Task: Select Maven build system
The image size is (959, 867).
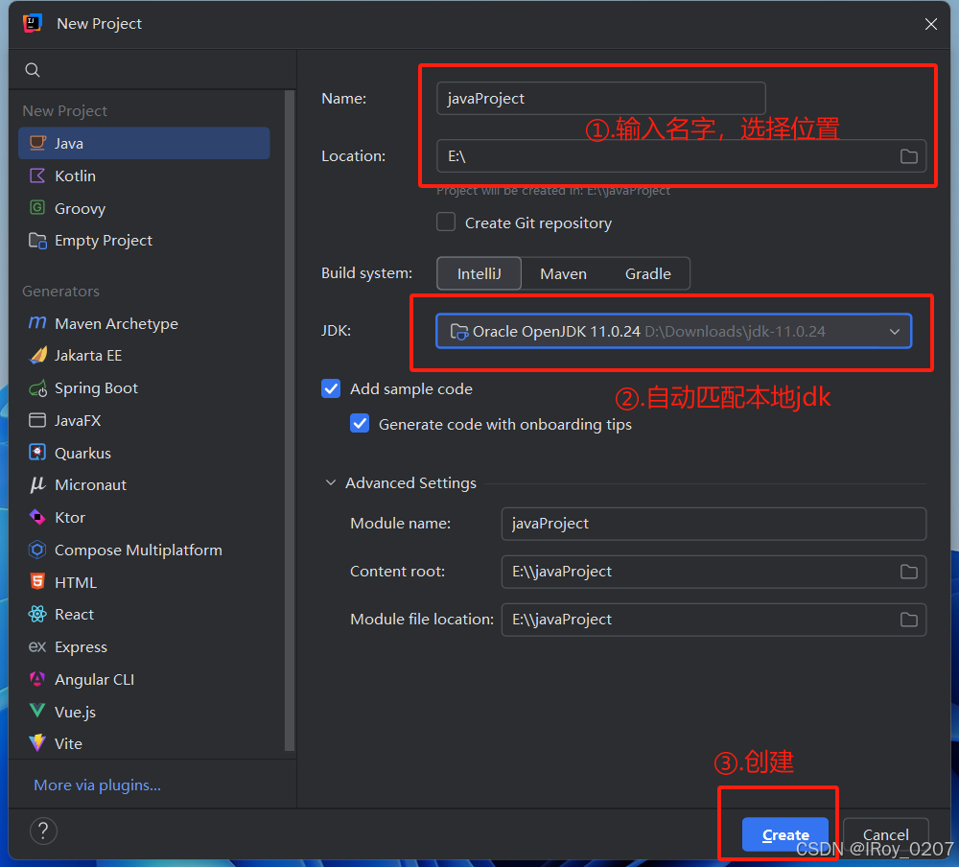Action: click(563, 273)
